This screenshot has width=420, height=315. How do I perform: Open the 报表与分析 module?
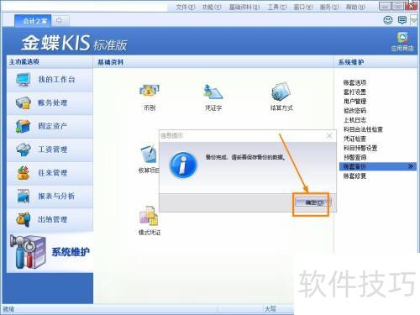(50, 196)
